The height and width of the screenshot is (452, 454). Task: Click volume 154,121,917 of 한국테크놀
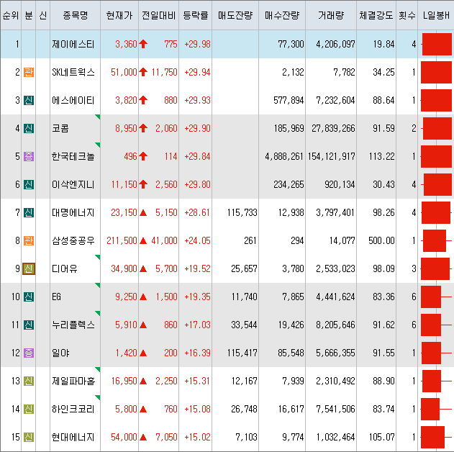pos(332,157)
